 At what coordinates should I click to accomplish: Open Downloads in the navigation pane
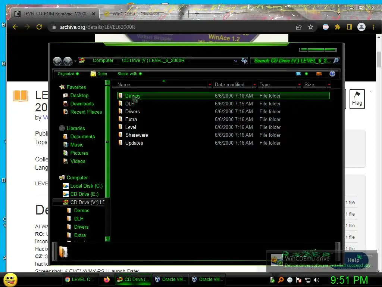(x=78, y=104)
